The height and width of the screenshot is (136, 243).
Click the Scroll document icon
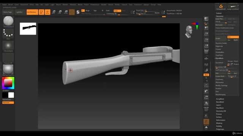coord(206,28)
